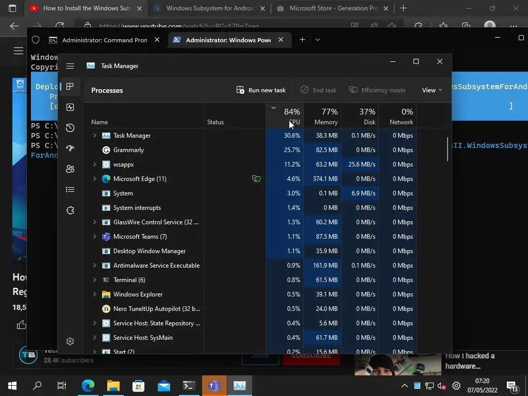Open the View dropdown in Task Manager

tap(432, 90)
